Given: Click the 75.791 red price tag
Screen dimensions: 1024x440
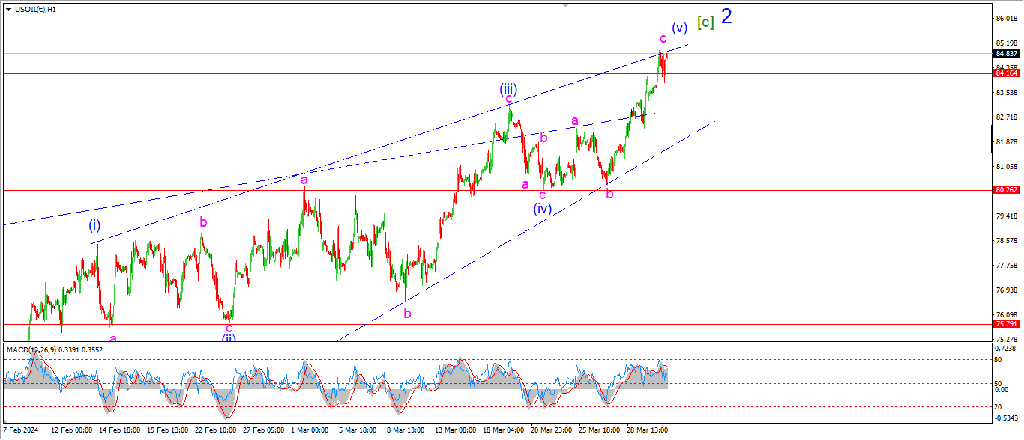Looking at the screenshot, I should point(1005,324).
